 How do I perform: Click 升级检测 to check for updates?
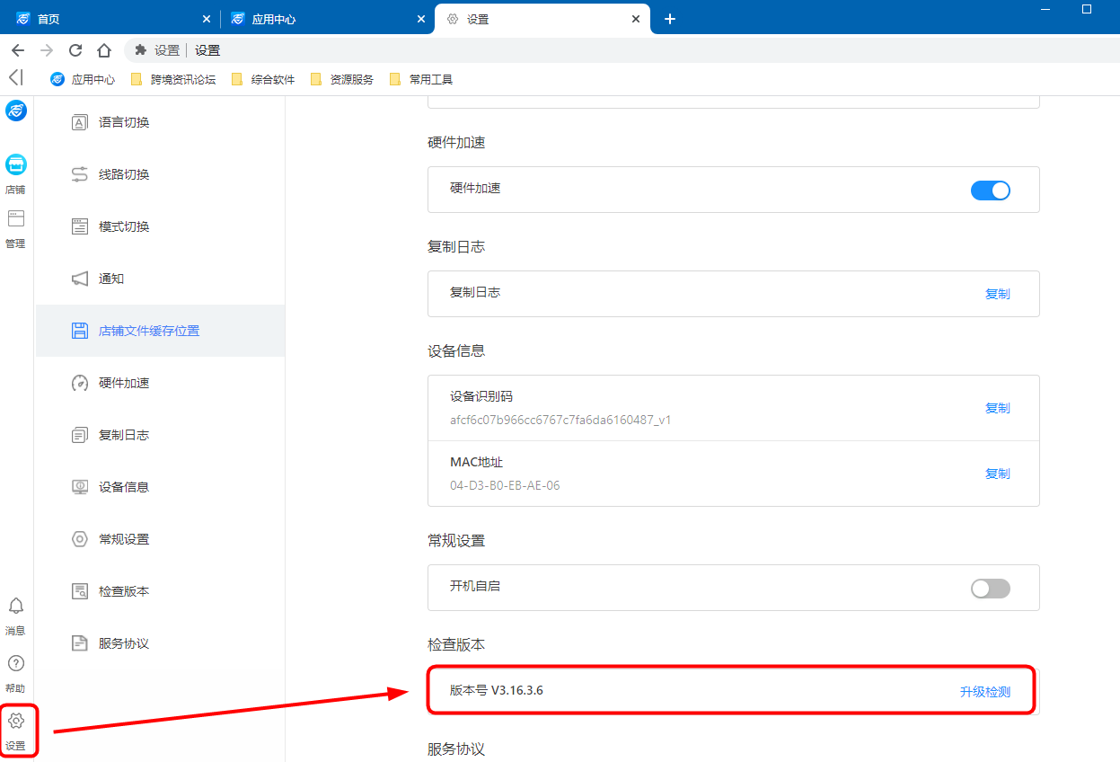(984, 691)
